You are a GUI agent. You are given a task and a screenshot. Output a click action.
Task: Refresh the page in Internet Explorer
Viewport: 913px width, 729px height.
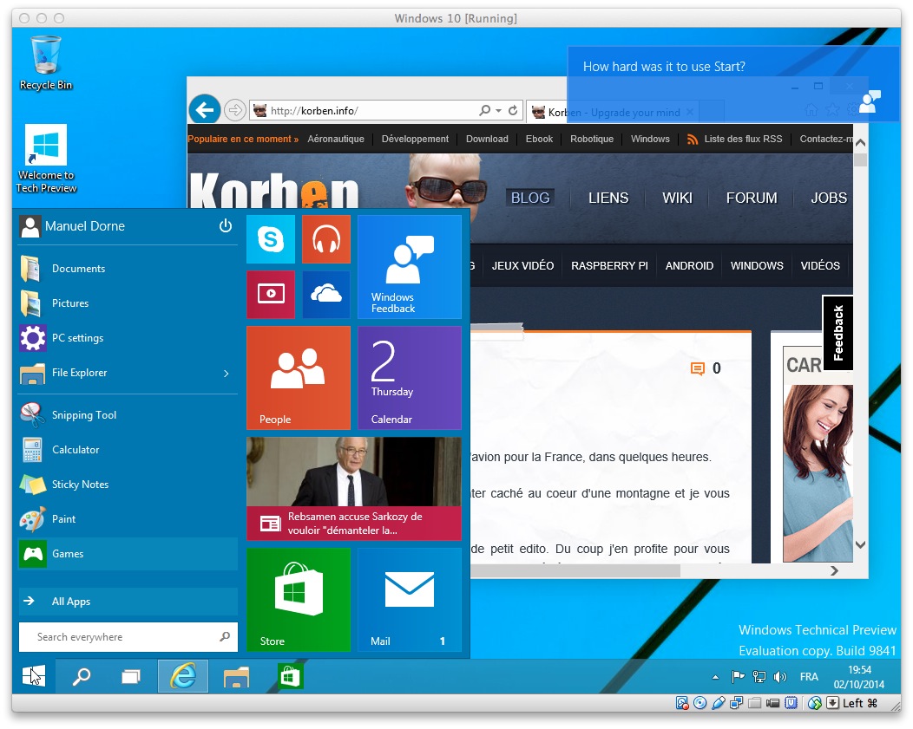click(x=513, y=110)
